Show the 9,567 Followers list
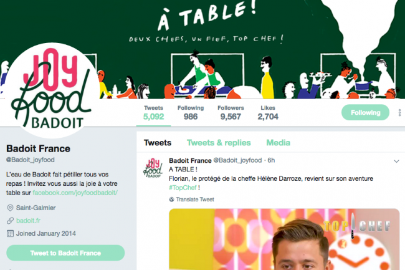The width and height of the screenshot is (405, 270). (231, 113)
